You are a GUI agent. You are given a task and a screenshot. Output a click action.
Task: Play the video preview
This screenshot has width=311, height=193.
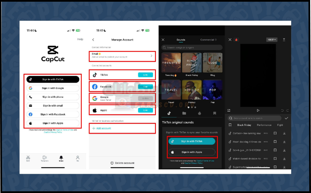[258, 110]
